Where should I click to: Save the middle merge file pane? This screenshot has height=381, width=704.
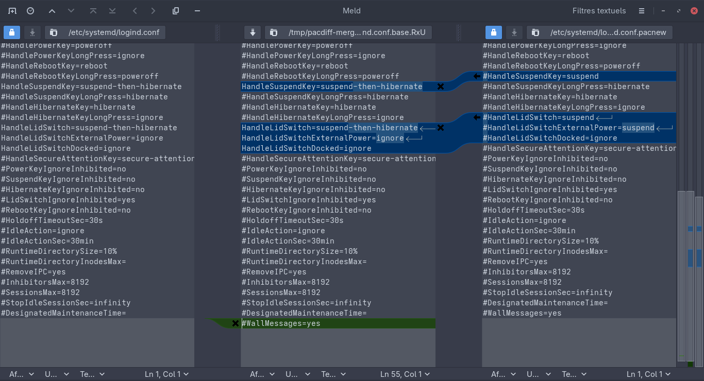[x=253, y=32]
